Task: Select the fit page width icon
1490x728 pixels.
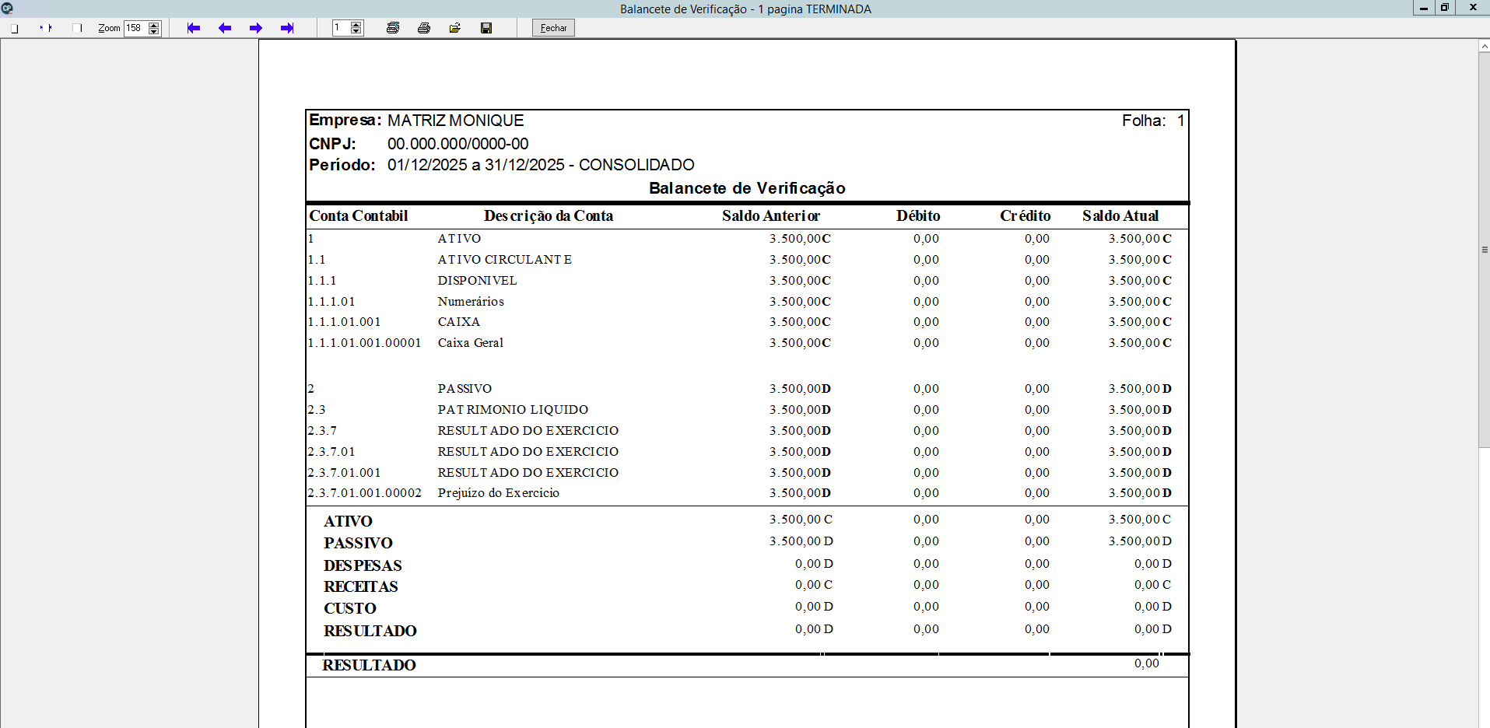Action: (x=46, y=28)
